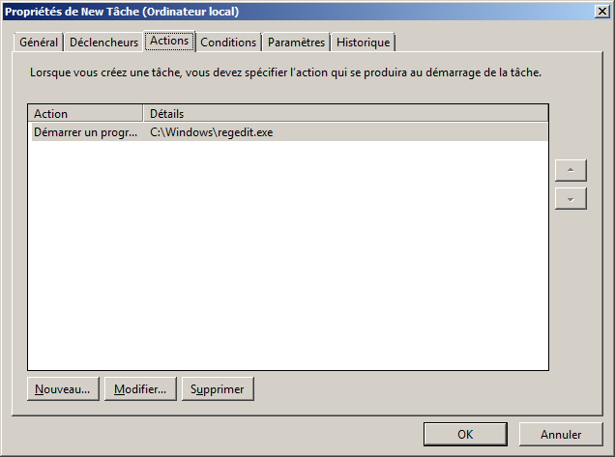Close the Propriétés de New Tâche dialog
This screenshot has width=615, height=457.
[600, 12]
